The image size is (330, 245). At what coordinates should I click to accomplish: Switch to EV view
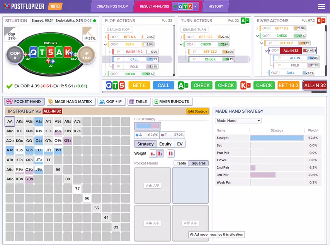click(179, 144)
